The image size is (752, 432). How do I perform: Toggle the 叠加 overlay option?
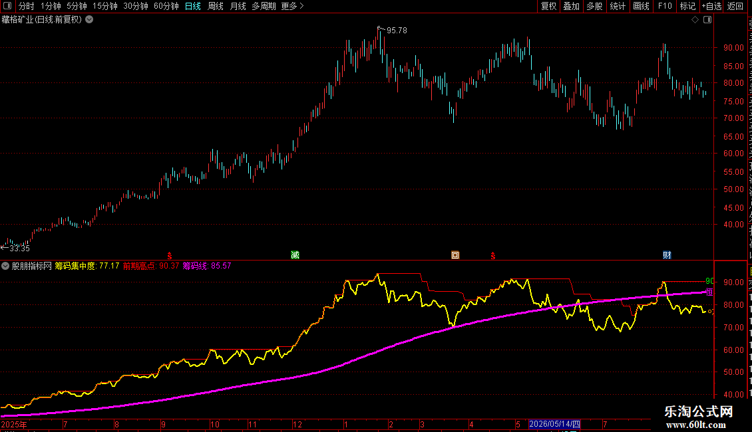pyautogui.click(x=571, y=6)
